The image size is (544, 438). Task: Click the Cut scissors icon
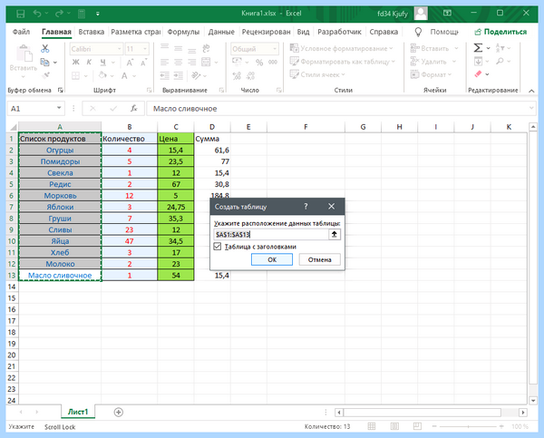click(x=45, y=48)
